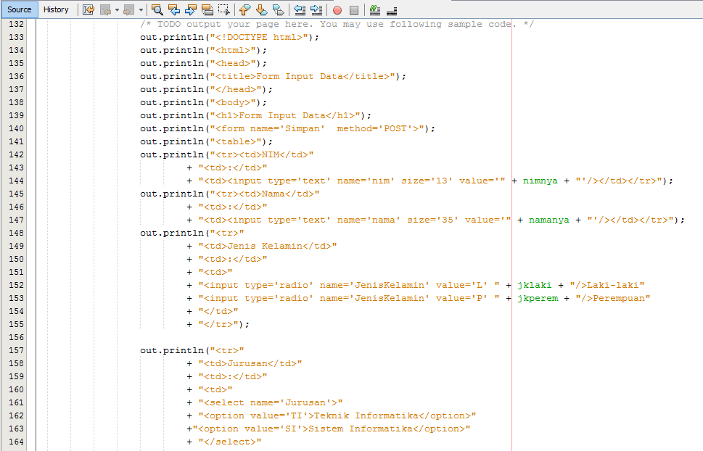
Task: Click the TODO comment on line 132
Action: [x=337, y=24]
